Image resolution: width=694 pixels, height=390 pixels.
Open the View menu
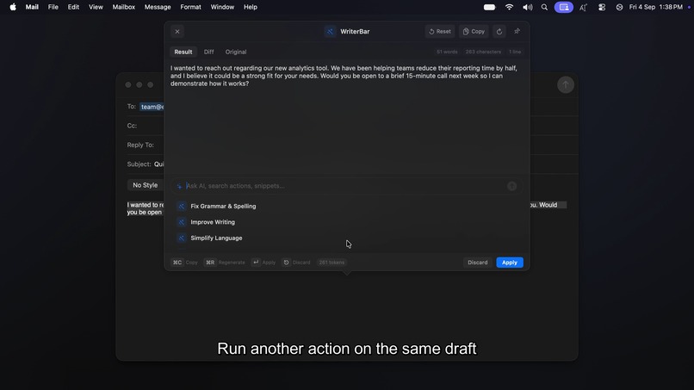click(96, 7)
